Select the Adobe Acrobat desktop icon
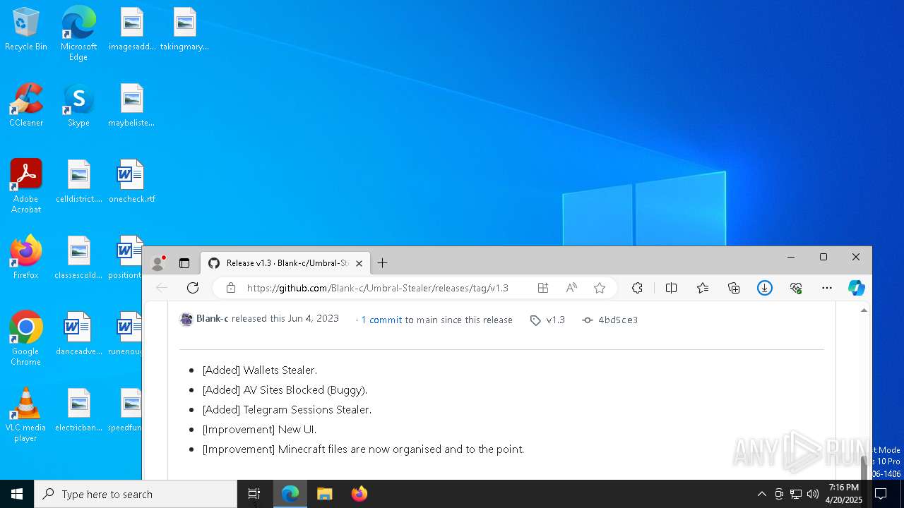 coord(26,186)
